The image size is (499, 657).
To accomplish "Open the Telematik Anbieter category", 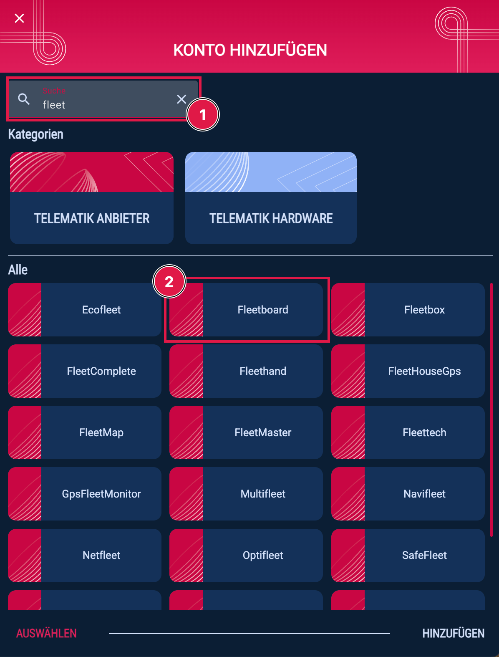I will pyautogui.click(x=92, y=198).
